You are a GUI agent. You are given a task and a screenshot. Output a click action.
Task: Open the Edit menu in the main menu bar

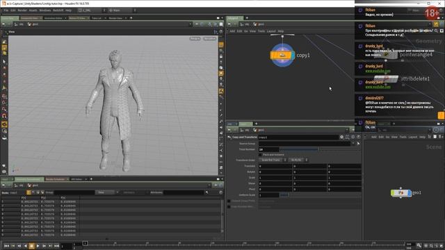pyautogui.click(x=13, y=10)
